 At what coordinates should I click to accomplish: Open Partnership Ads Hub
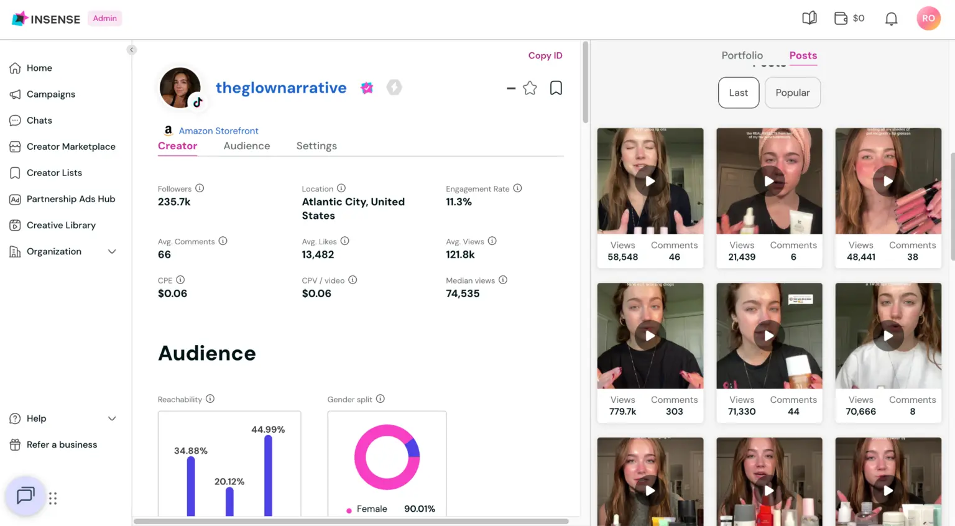[70, 198]
